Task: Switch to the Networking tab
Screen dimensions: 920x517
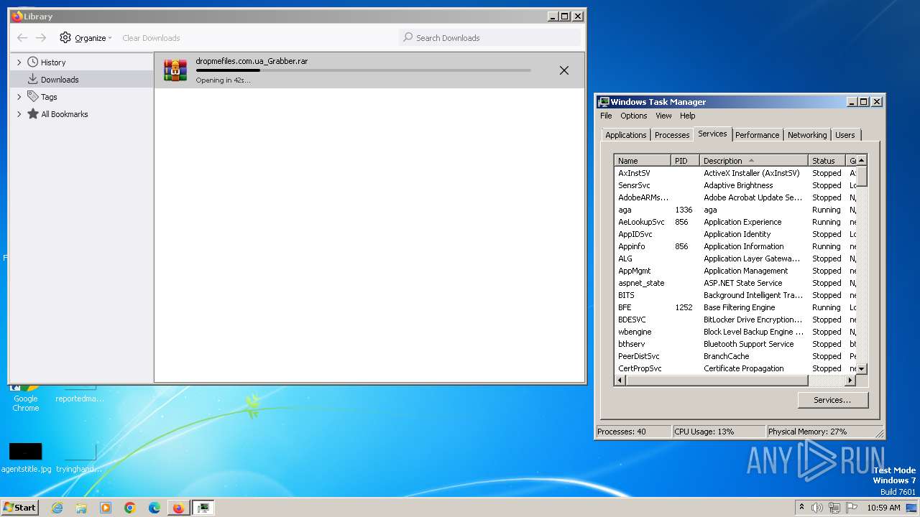Action: [807, 135]
